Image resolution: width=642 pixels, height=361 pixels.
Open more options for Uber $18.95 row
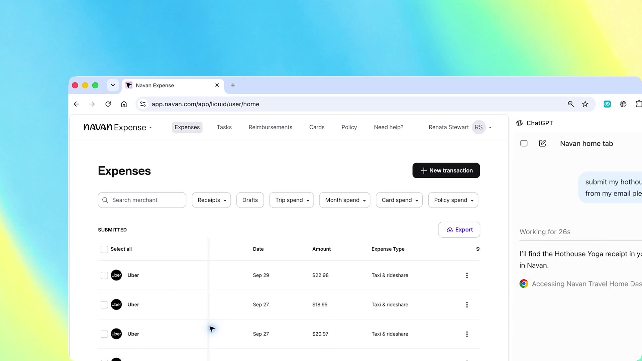point(467,305)
